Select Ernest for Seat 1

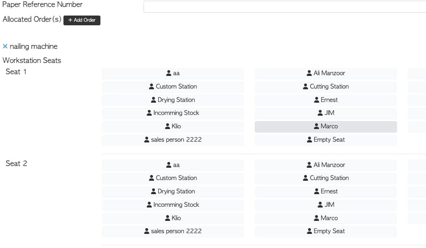coord(326,100)
